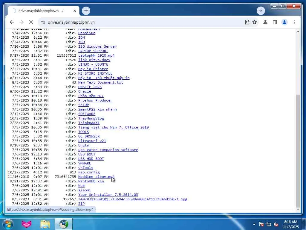Screen dimensions: 306x230
Task: Open ups eaton companion software folder
Action: click(x=108, y=150)
